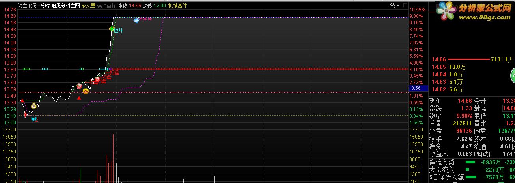515x183 pixels.
Task: Click the 跌停 limit-down label
Action: [147, 6]
